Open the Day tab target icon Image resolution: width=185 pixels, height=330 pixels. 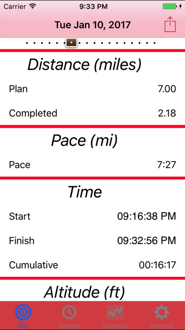coord(23,313)
